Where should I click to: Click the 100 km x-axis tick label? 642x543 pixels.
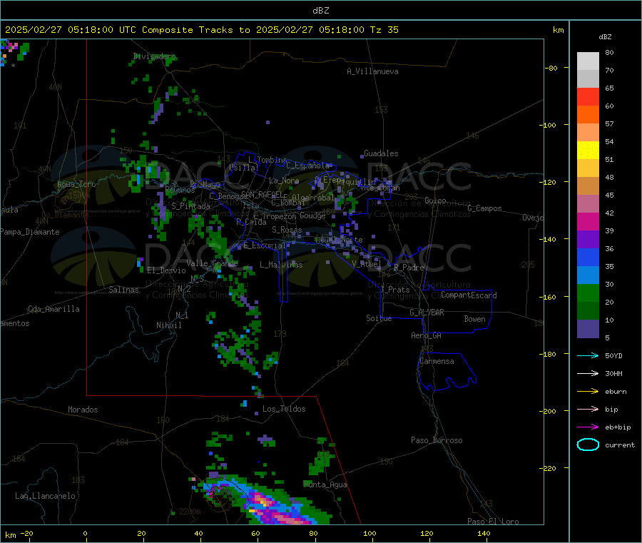pos(370,533)
